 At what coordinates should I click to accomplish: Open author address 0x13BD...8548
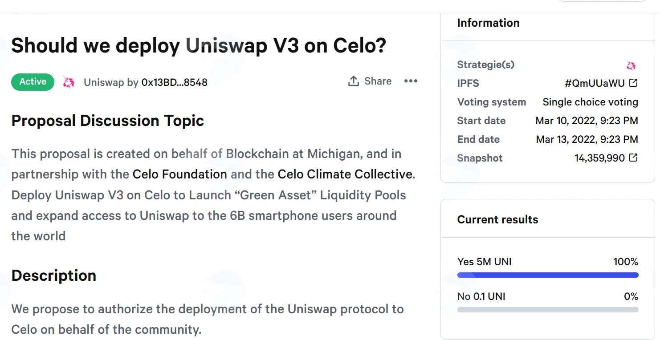(x=175, y=82)
